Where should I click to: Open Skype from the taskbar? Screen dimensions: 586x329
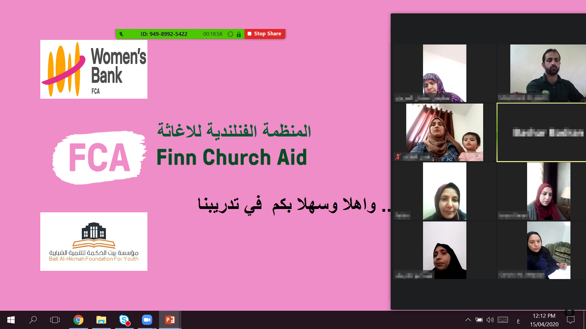tap(124, 320)
